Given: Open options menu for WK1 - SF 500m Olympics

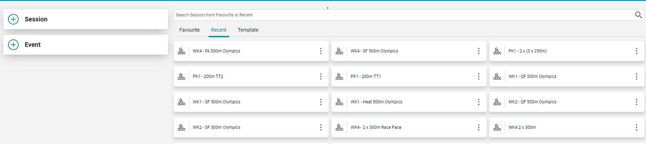Looking at the screenshot, I should click(321, 102).
